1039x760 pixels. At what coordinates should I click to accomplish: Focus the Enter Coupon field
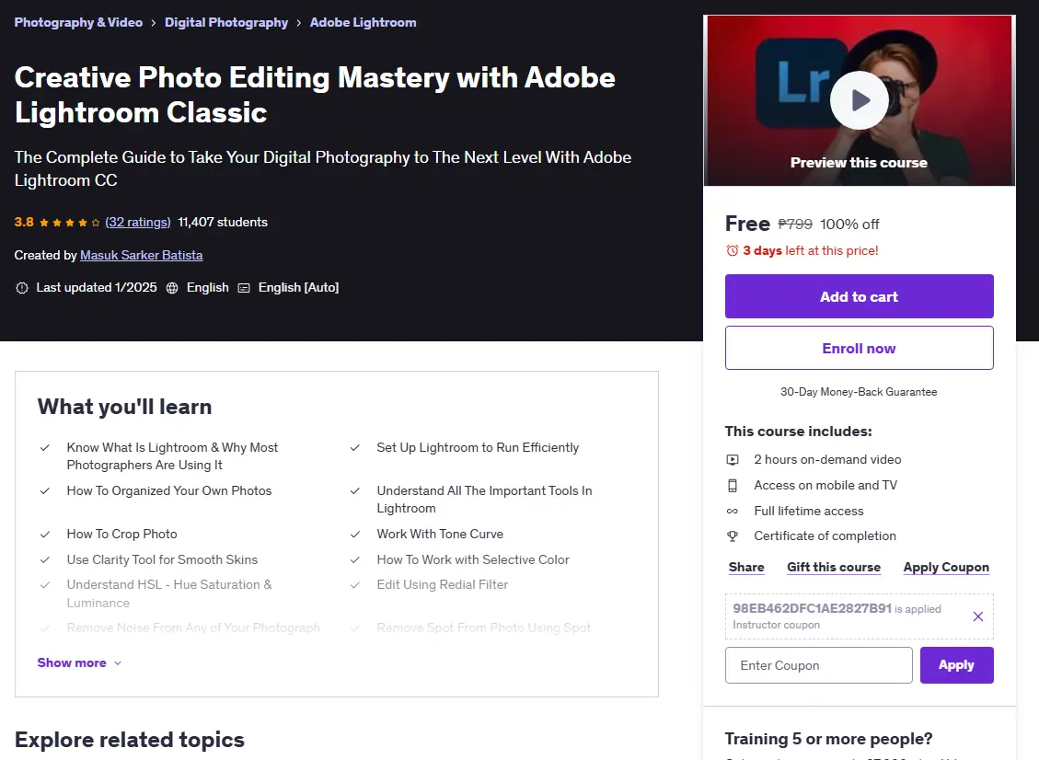click(818, 664)
